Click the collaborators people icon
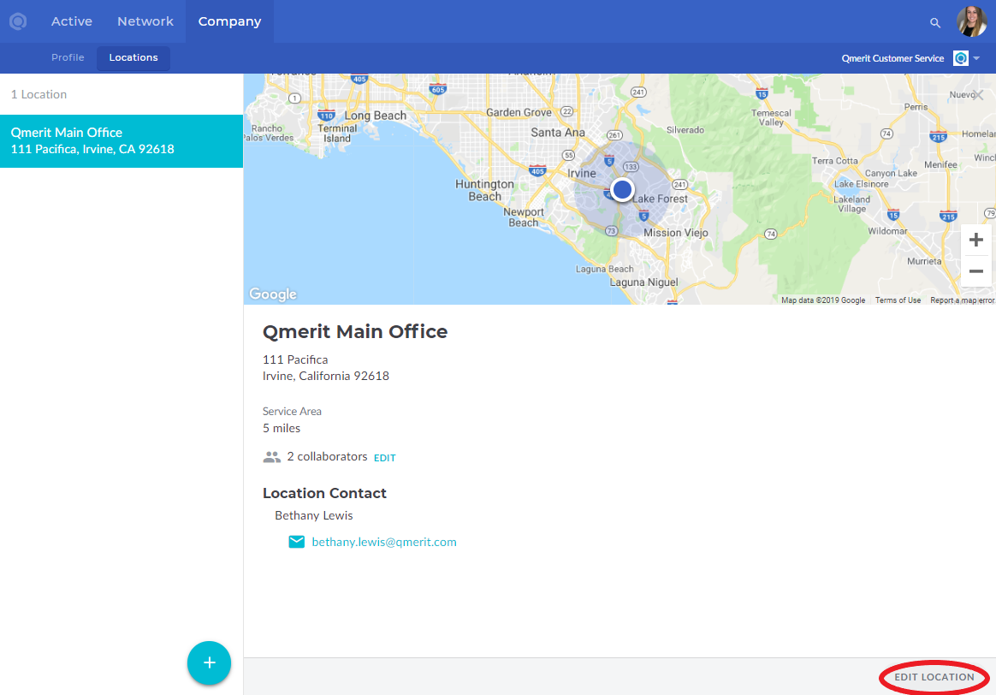Screen dimensions: 996x695 pos(272,457)
